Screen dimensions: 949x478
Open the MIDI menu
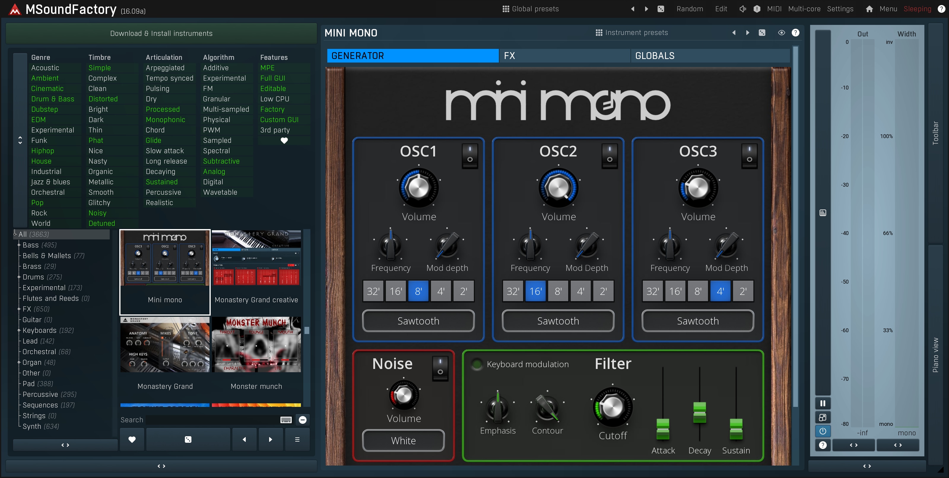(x=774, y=9)
